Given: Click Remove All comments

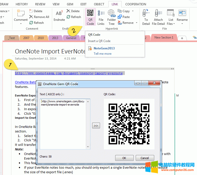Looking at the screenshot, I should [39, 17].
